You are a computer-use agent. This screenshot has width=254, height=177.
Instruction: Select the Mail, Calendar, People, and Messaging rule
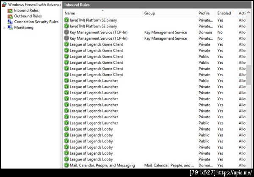(102, 165)
